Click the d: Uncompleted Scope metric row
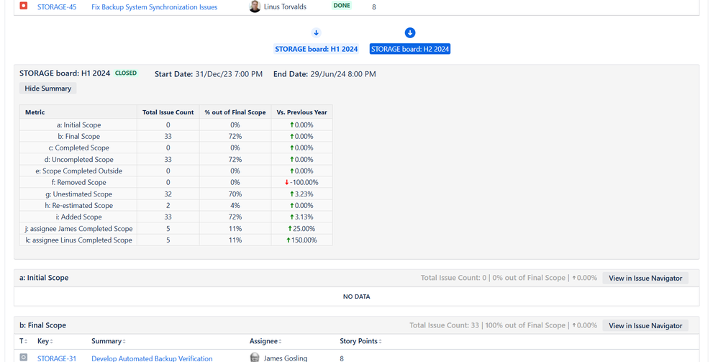 (x=176, y=160)
